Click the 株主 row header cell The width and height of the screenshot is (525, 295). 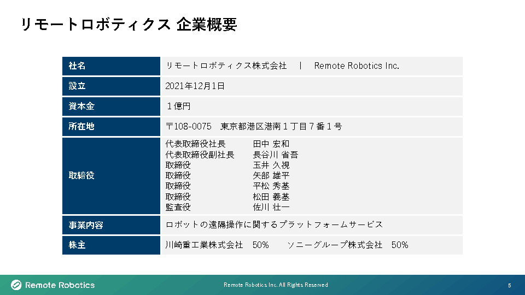click(x=111, y=245)
